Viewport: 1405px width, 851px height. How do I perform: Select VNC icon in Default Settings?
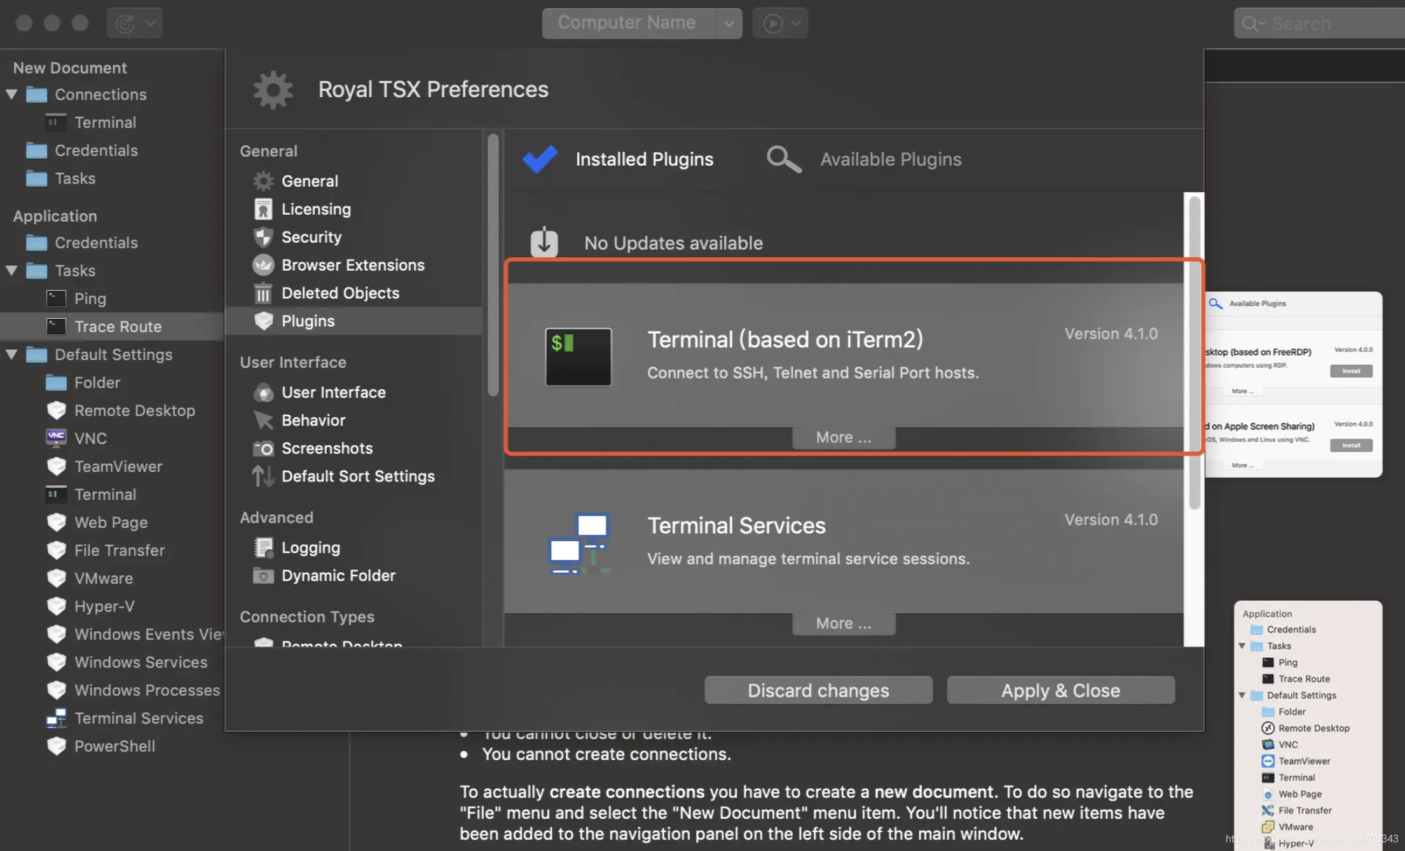click(x=56, y=438)
